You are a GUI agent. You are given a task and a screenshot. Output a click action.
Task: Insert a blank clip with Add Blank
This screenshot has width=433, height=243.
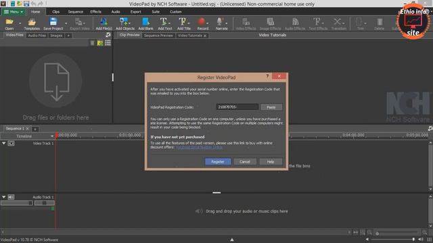click(x=145, y=24)
